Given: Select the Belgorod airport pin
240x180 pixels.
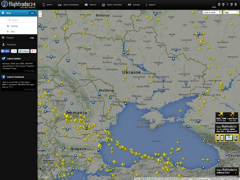Looking at the screenshot, I should pos(176,50).
